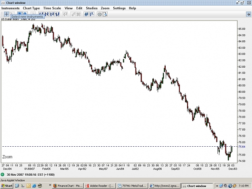This screenshot has width=252, height=189.
Task: Click the zoom in magnifier toolbar icon
Action: (x=19, y=13)
